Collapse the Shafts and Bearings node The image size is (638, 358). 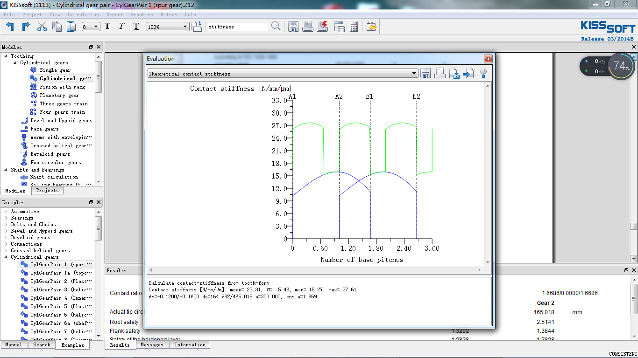[x=6, y=170]
